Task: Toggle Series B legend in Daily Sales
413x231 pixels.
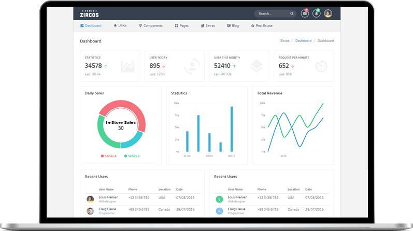Action: tap(132, 156)
